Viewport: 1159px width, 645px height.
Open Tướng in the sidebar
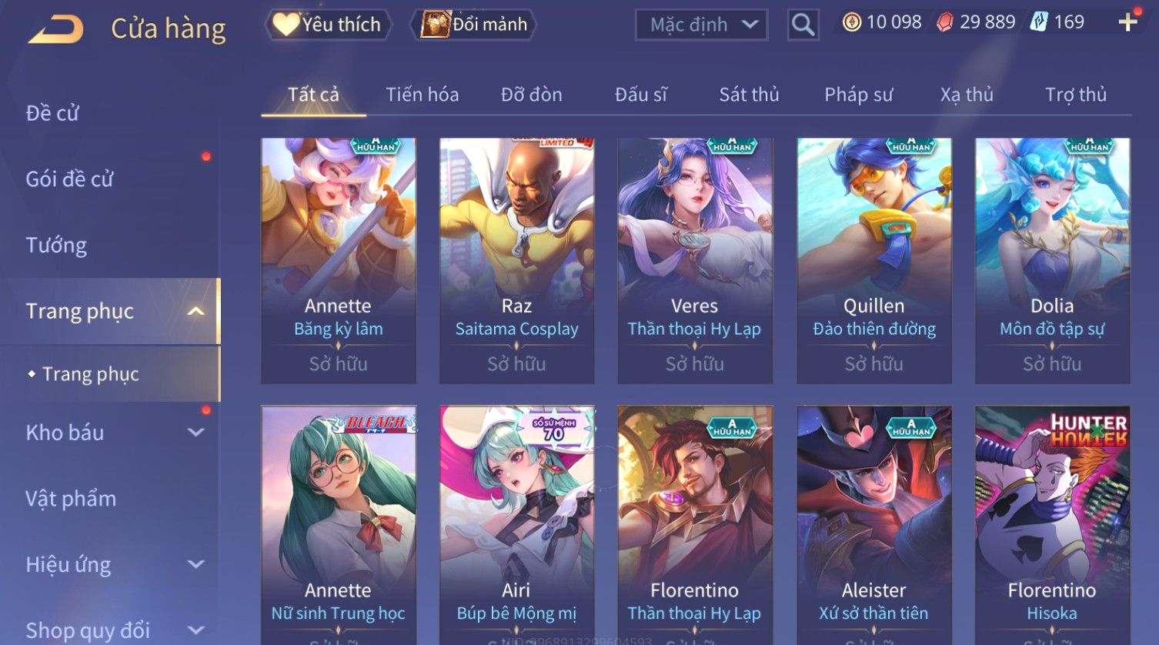coord(56,246)
